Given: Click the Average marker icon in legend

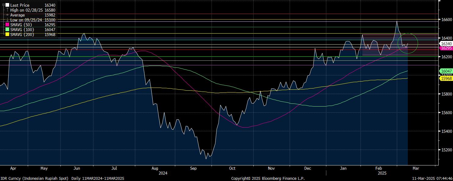Looking at the screenshot, I should coord(7,15).
